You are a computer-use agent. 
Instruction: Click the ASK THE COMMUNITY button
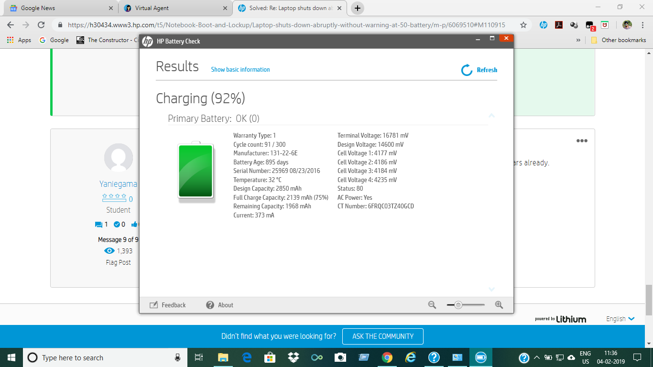(x=383, y=336)
